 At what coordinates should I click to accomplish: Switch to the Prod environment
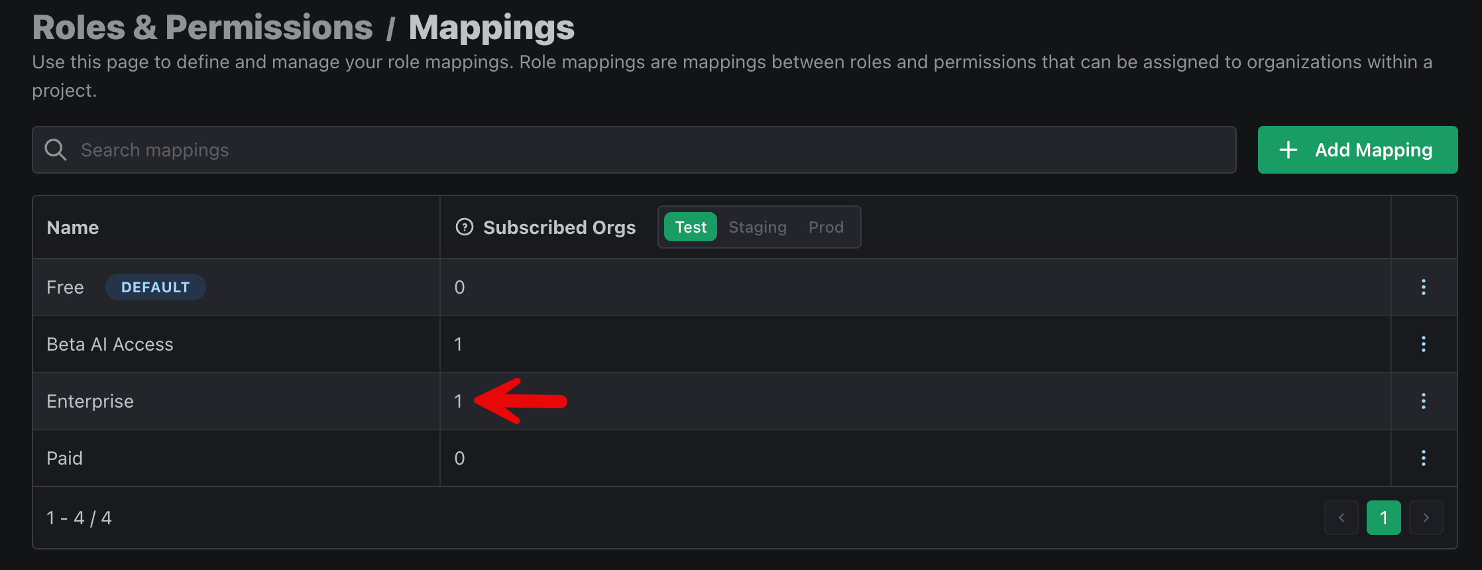point(826,227)
